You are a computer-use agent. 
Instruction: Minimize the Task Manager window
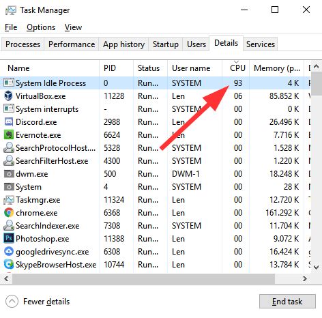pos(244,10)
